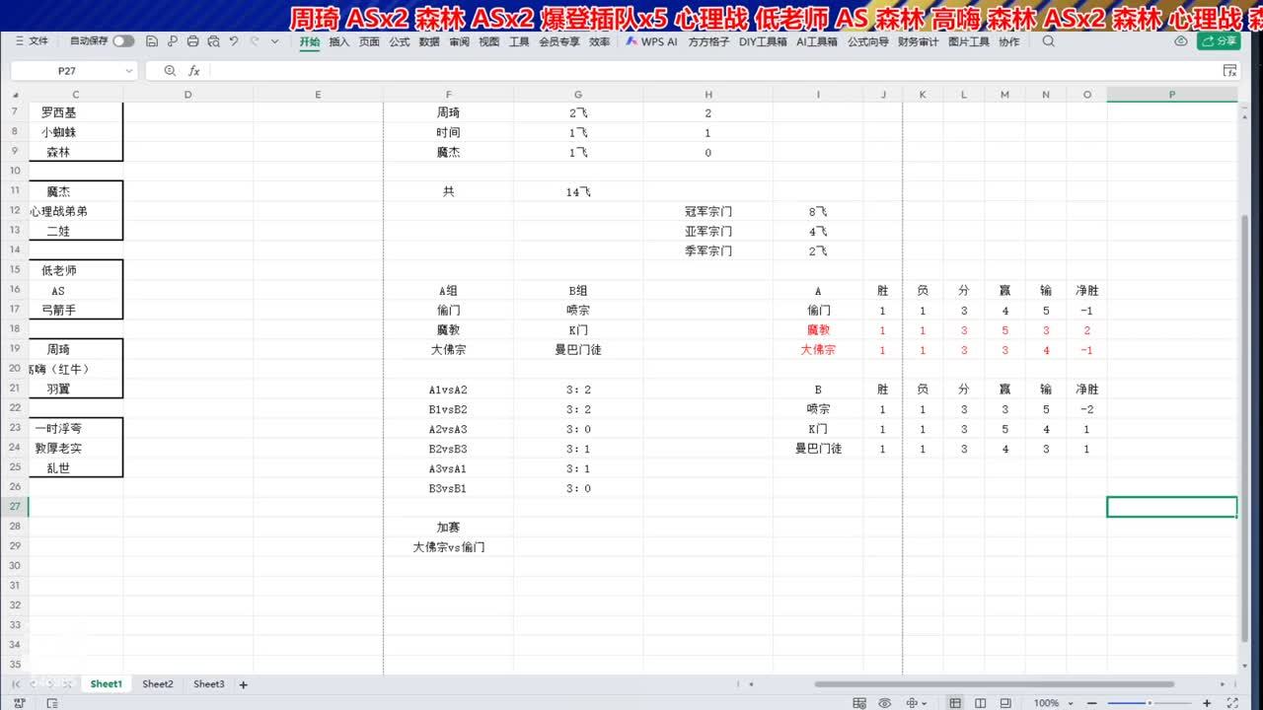
Task: Open the 图片工具 tab
Action: tap(969, 42)
